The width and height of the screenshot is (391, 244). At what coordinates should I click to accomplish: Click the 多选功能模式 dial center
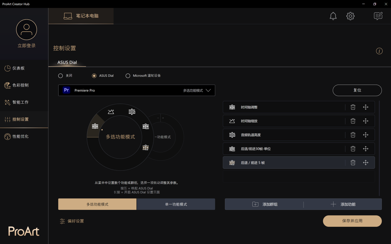[x=120, y=137]
